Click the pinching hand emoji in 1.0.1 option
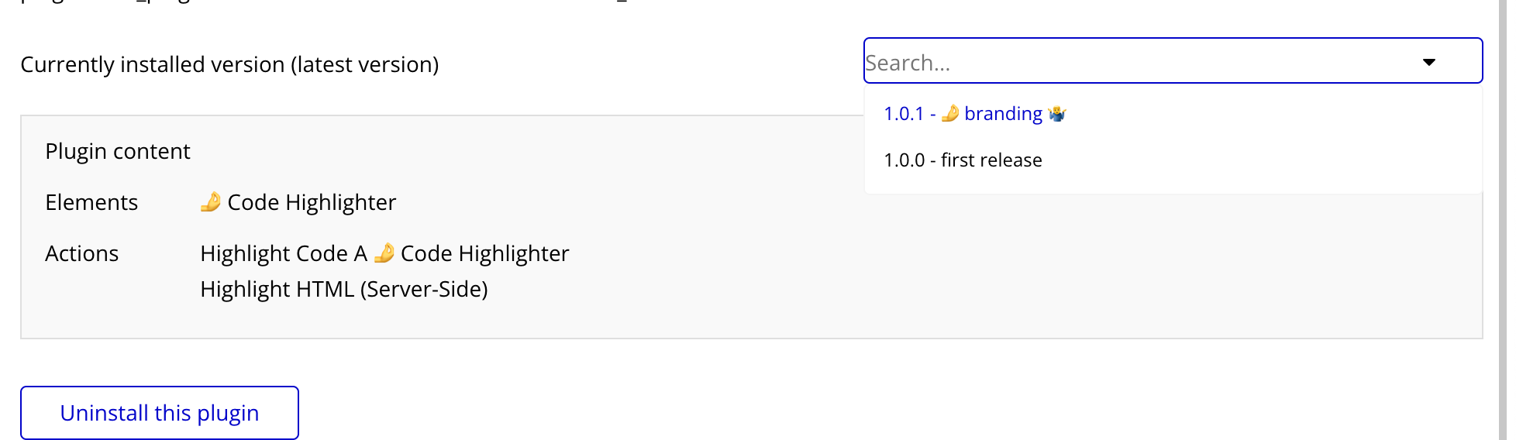This screenshot has width=1516, height=440. (950, 114)
